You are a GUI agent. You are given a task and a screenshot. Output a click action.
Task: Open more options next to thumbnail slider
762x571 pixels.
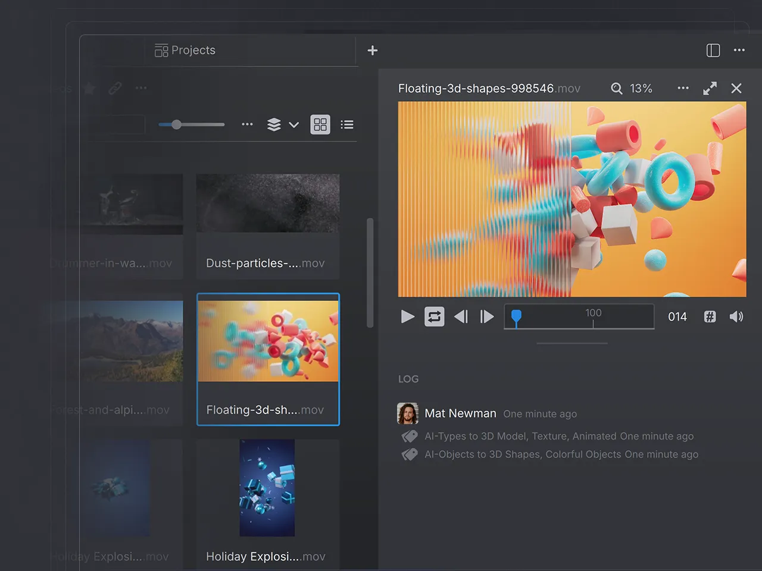(247, 124)
